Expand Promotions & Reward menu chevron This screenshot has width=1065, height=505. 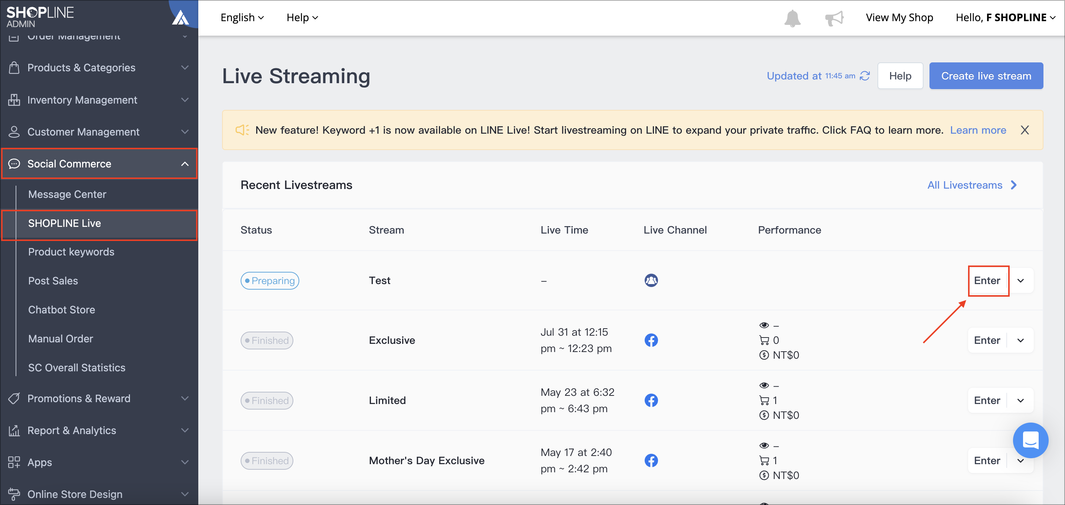[x=185, y=398]
